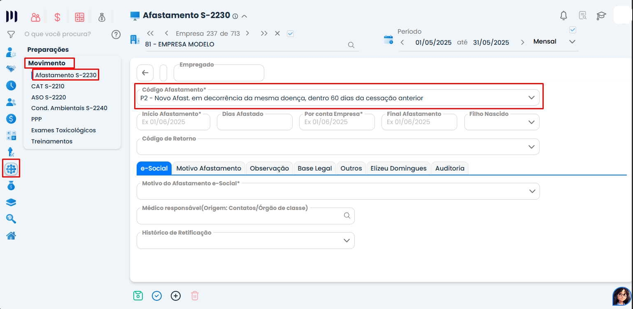
Task: Open the document search icon beside the bell
Action: point(583,16)
